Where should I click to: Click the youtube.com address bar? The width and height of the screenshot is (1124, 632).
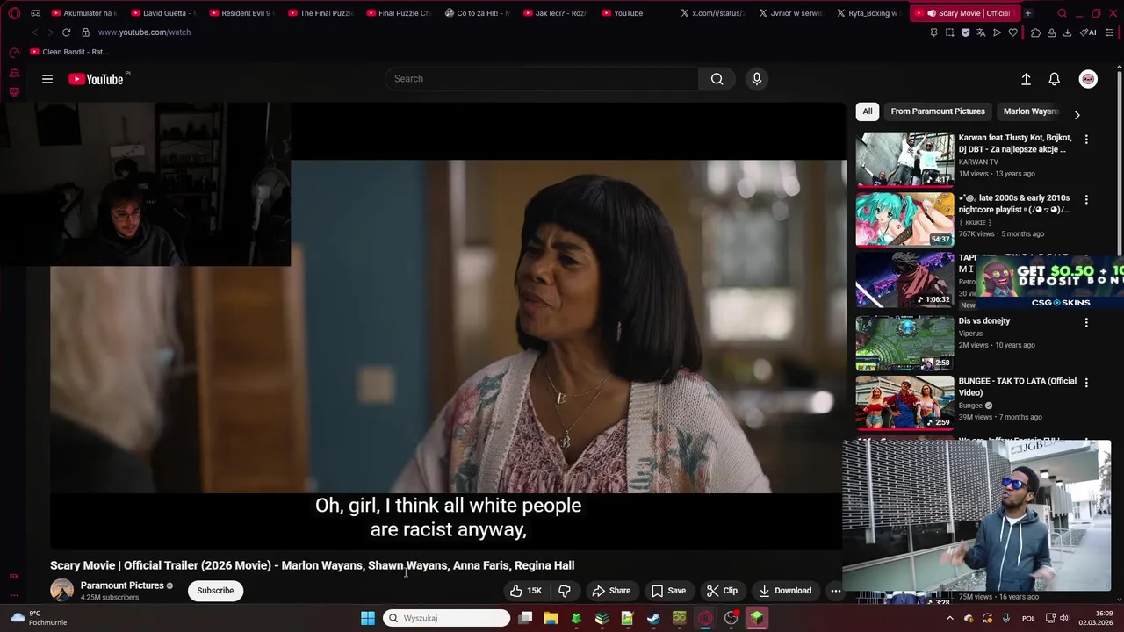144,32
